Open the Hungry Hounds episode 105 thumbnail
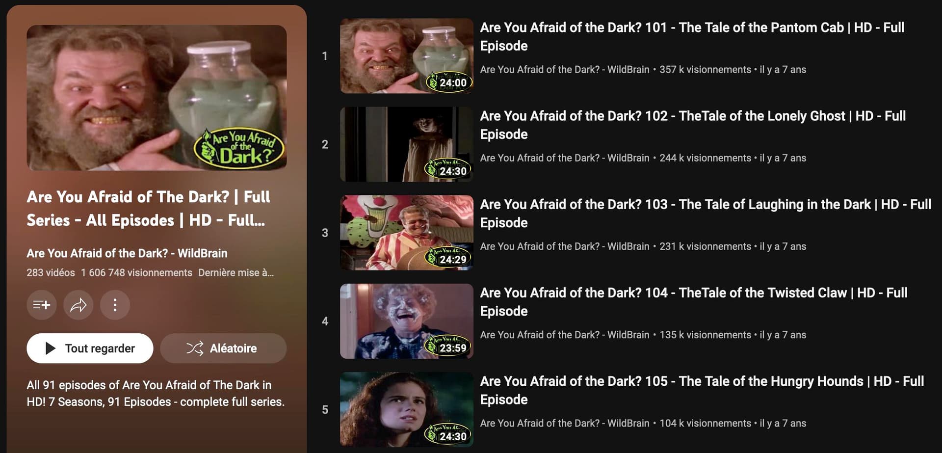This screenshot has width=942, height=453. 407,409
